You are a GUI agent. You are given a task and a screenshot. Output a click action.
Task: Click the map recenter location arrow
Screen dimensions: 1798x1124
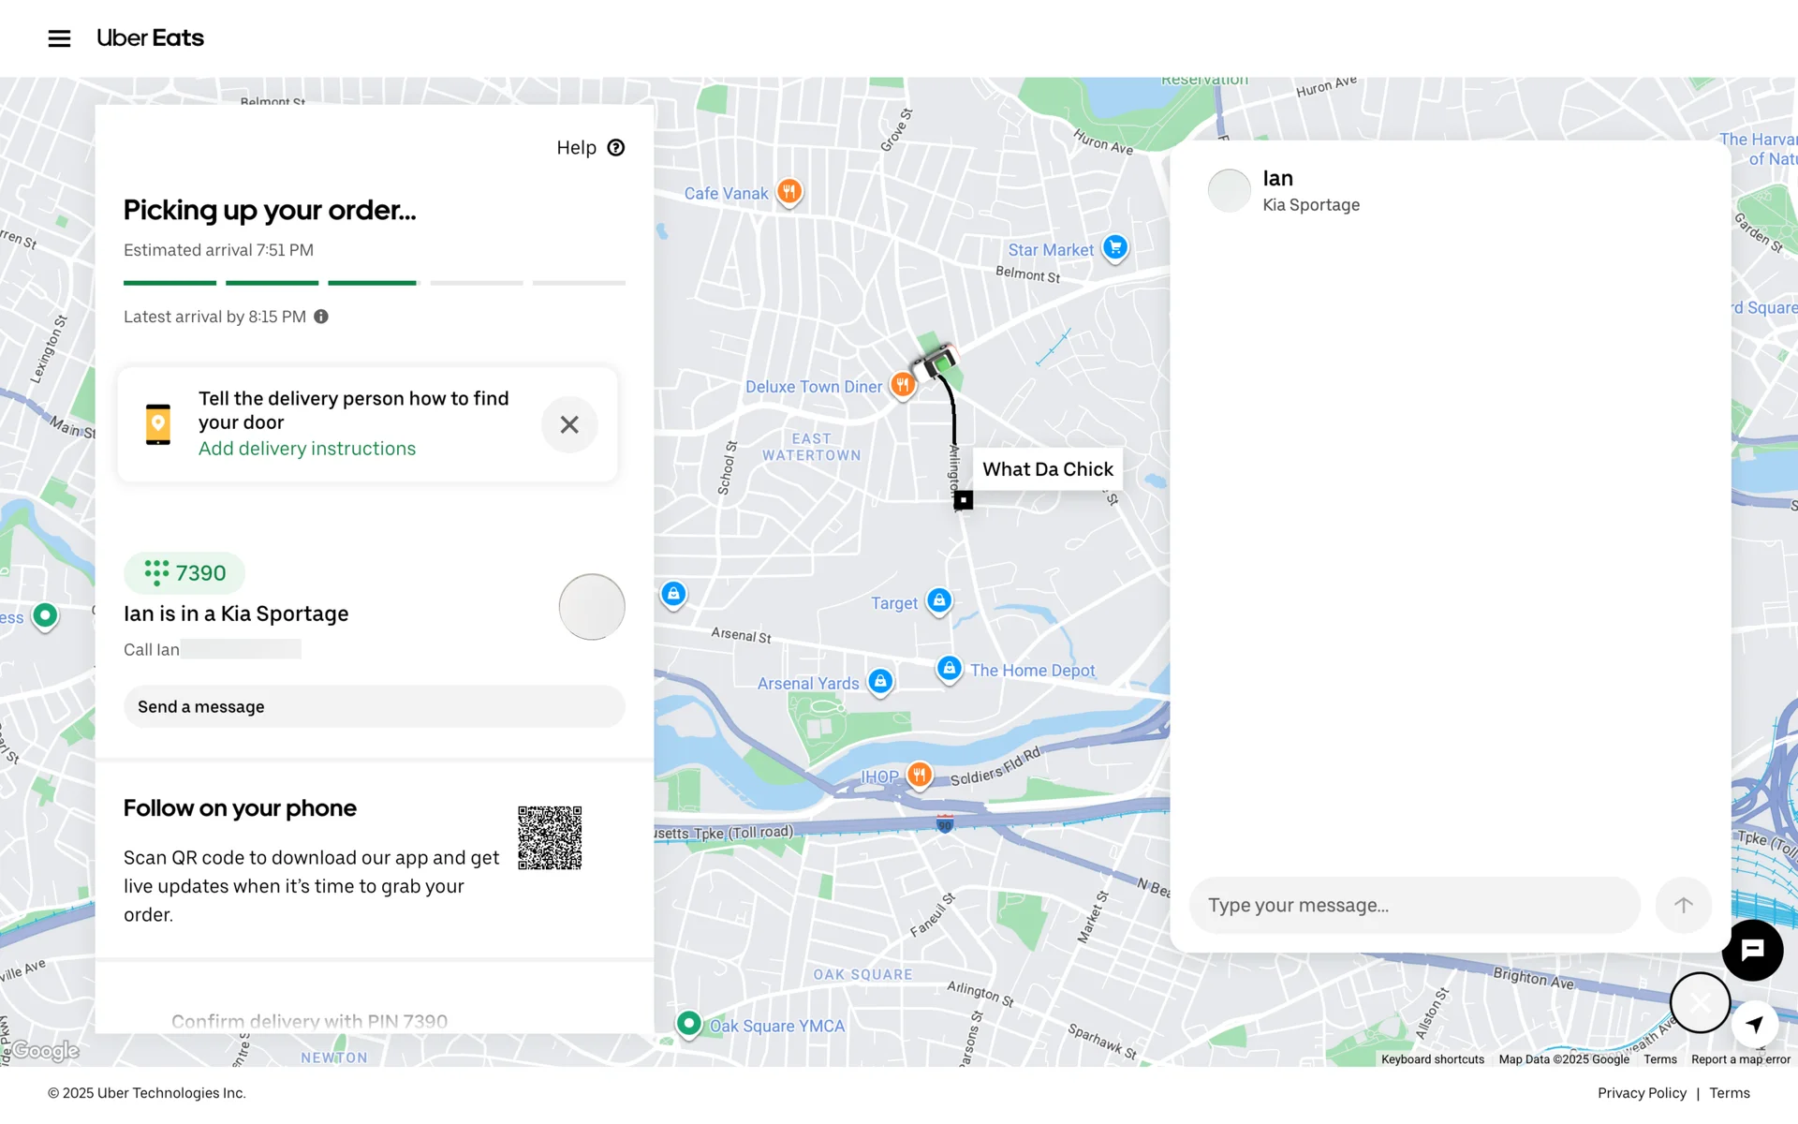[1755, 1023]
